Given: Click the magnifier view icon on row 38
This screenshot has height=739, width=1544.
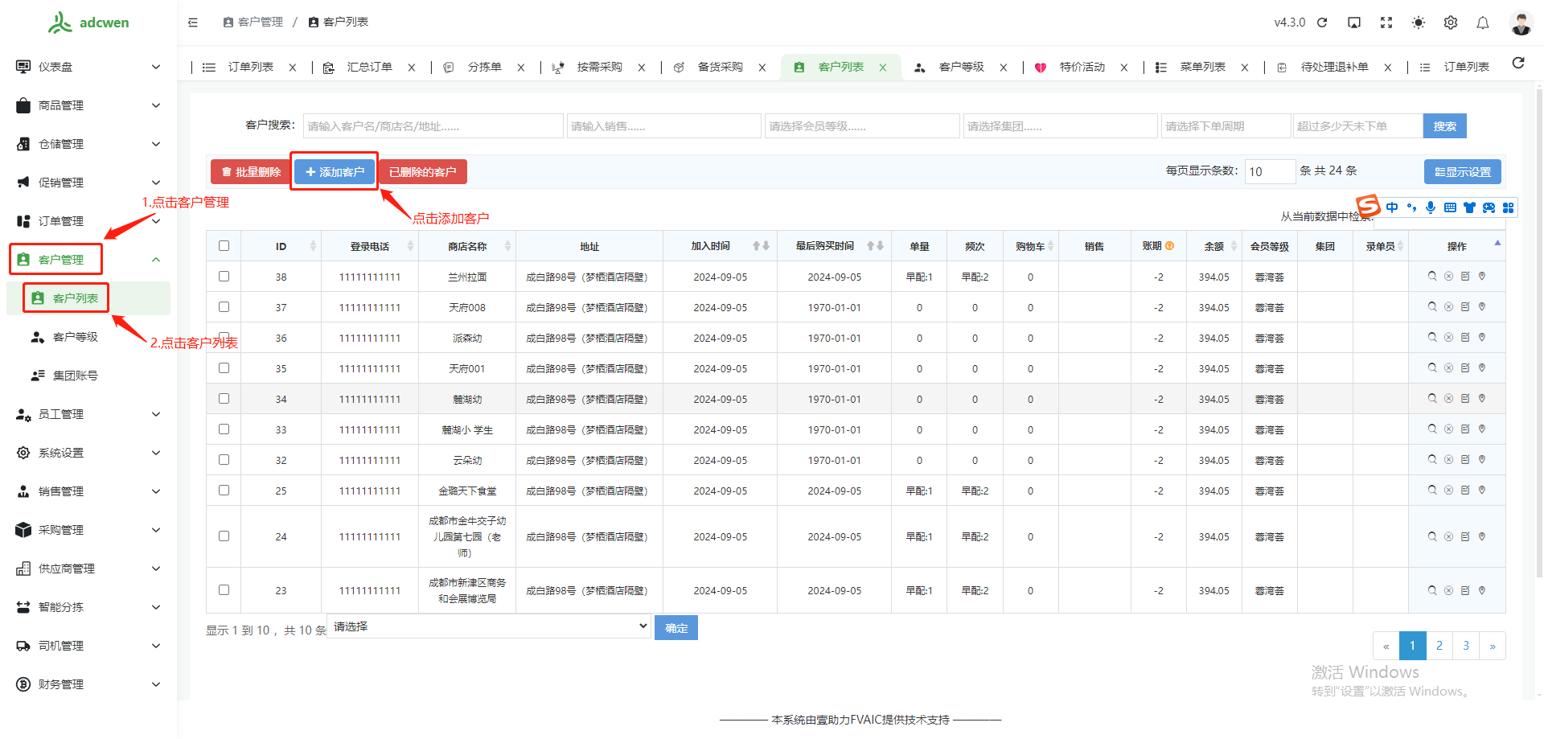Looking at the screenshot, I should tap(1432, 276).
